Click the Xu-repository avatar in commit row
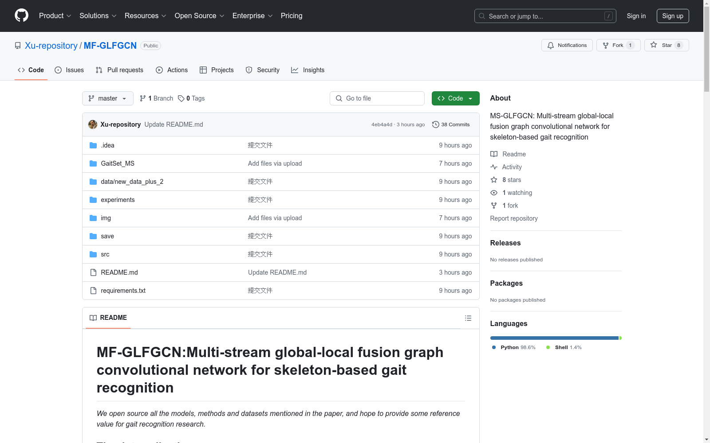Image resolution: width=710 pixels, height=443 pixels. tap(93, 124)
